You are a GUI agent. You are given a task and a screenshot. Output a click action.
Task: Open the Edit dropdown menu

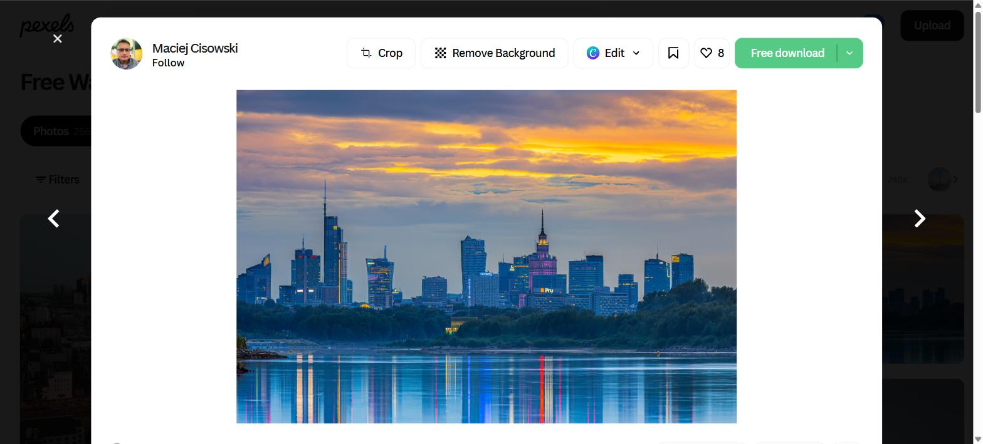(x=613, y=53)
